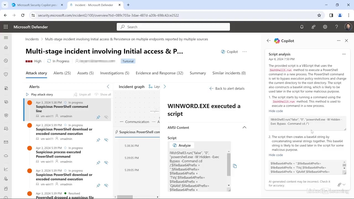Click the Copilot button in incident header

[229, 52]
